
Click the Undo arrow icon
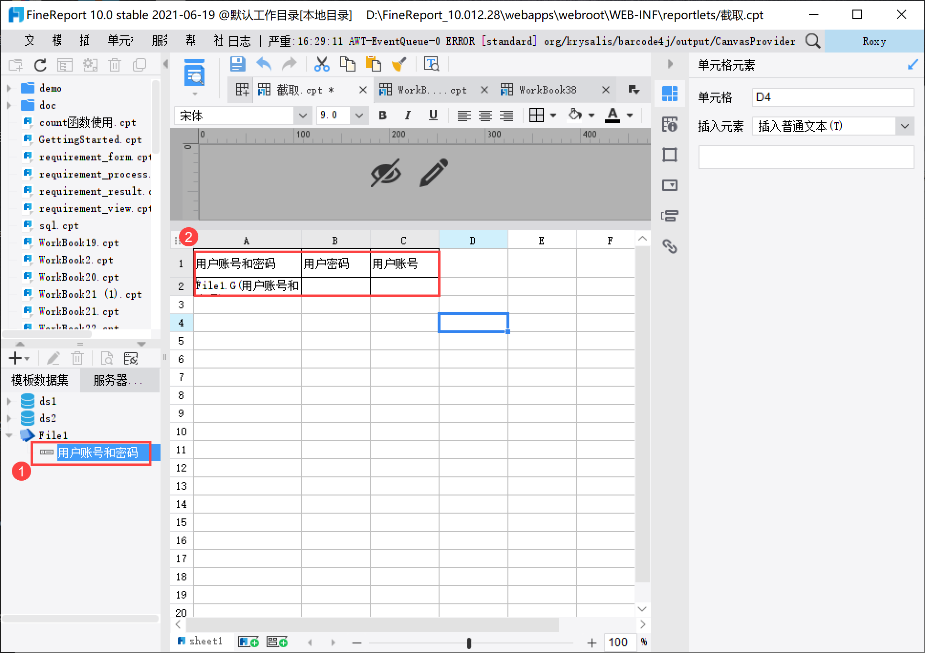[x=264, y=64]
